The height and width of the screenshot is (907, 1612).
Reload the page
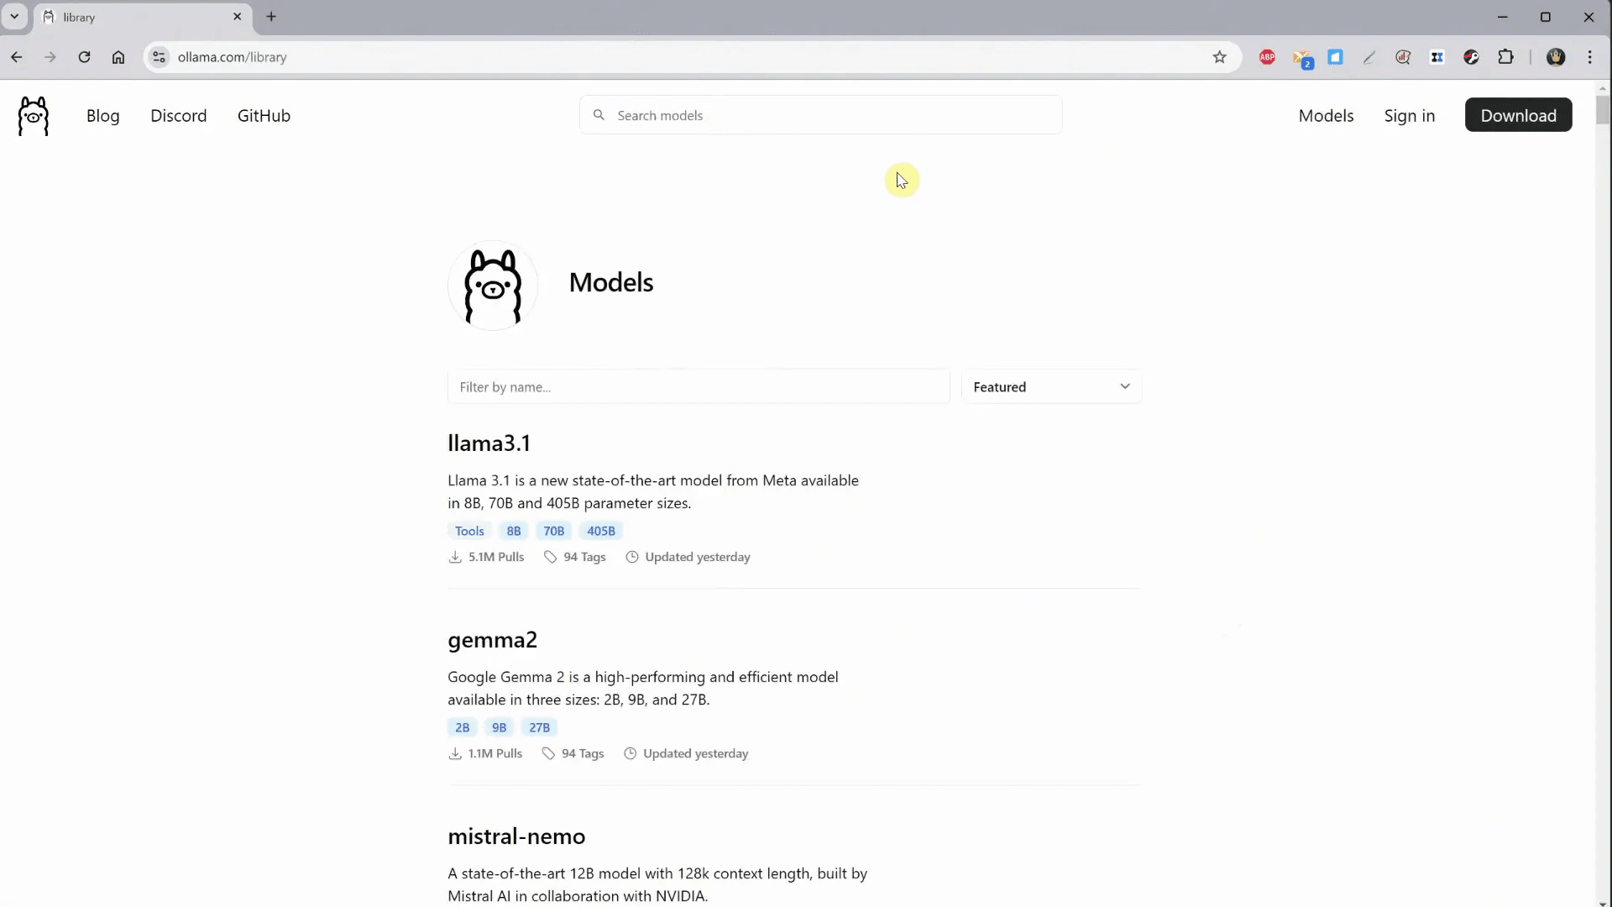coord(84,57)
